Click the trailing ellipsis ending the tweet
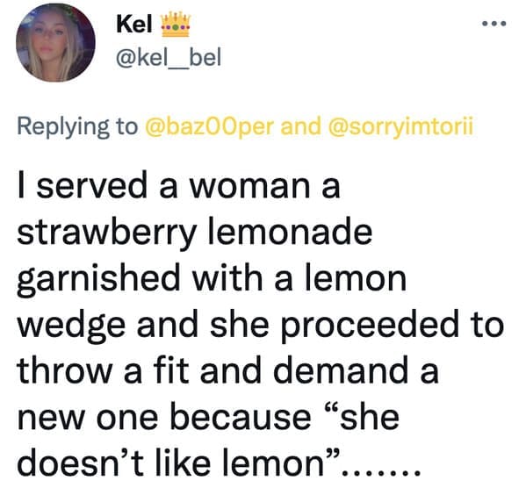526x495 pixels. pyautogui.click(x=380, y=473)
